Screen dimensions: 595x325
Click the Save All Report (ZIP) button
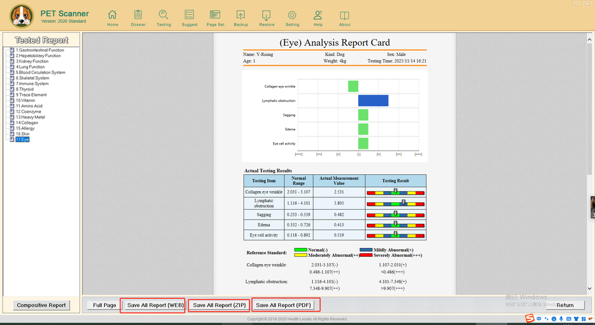click(x=219, y=305)
